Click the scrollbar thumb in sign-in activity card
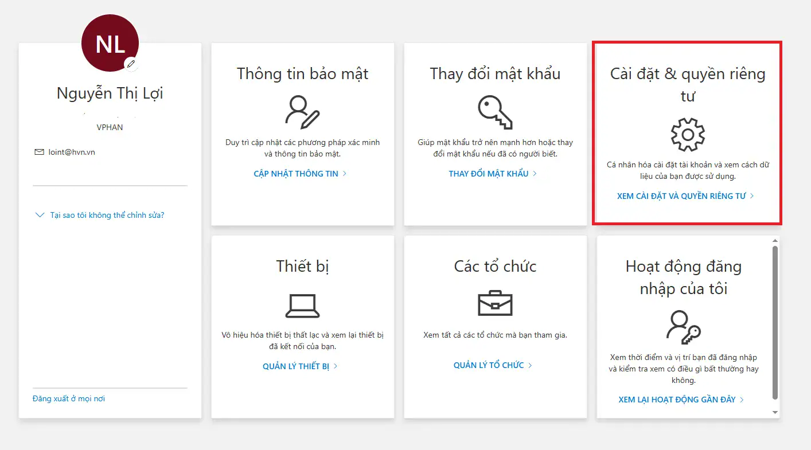Screen dimensions: 811x450 775,321
